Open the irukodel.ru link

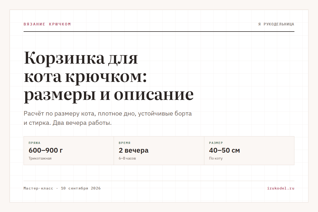click(x=281, y=188)
